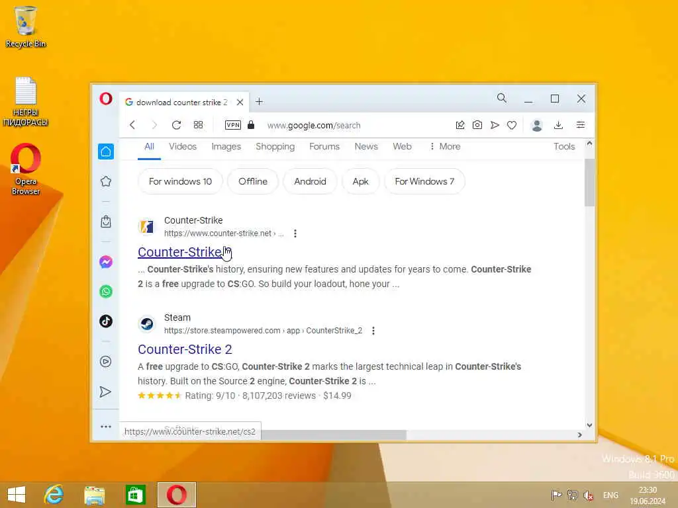The height and width of the screenshot is (508, 678).
Task: Click the site security padlock icon
Action: coord(251,125)
